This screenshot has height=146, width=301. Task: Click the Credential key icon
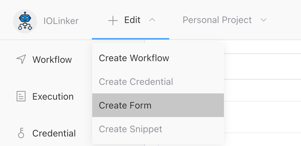tap(21, 133)
